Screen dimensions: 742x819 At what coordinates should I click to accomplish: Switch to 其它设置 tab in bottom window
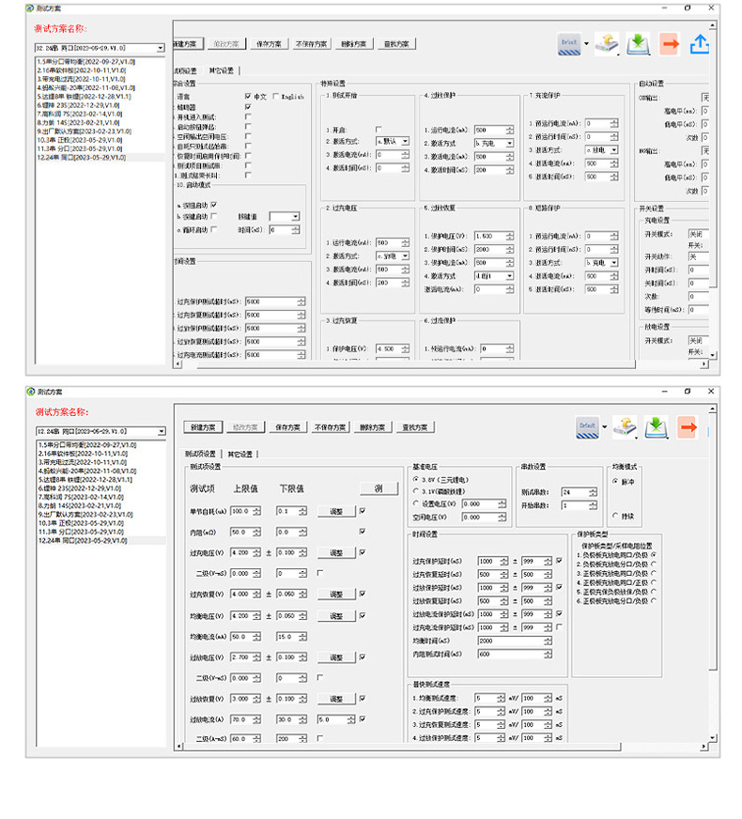click(240, 454)
